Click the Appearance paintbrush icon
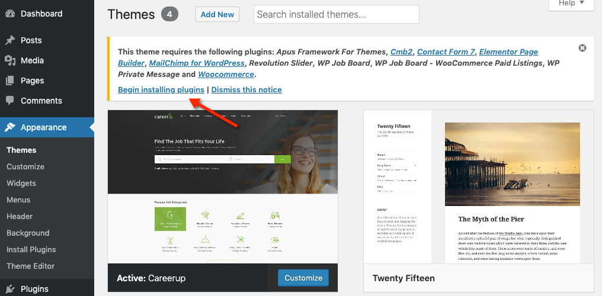This screenshot has width=602, height=296. (x=10, y=127)
